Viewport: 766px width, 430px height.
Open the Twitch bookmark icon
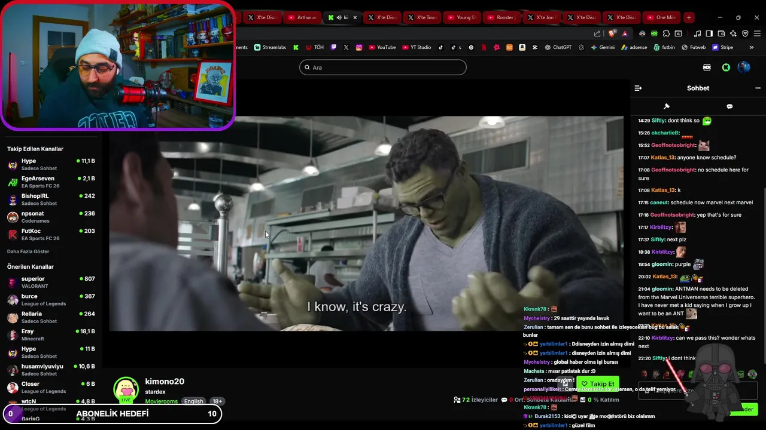[x=334, y=47]
